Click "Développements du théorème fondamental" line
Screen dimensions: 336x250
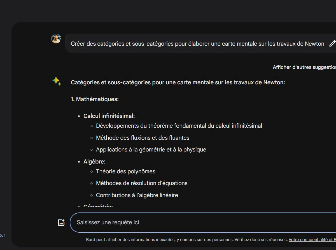(179, 126)
